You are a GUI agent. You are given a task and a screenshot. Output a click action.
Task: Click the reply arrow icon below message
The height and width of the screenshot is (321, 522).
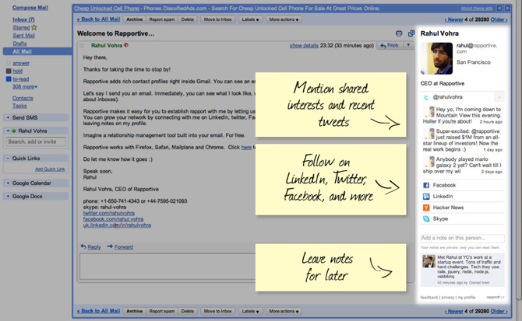tap(83, 246)
